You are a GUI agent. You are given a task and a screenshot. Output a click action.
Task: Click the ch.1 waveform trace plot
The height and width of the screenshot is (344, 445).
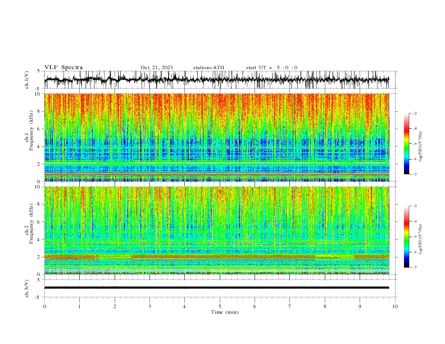(x=216, y=80)
